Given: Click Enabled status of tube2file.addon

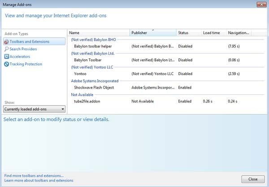Looking at the screenshot, I should (185, 101).
